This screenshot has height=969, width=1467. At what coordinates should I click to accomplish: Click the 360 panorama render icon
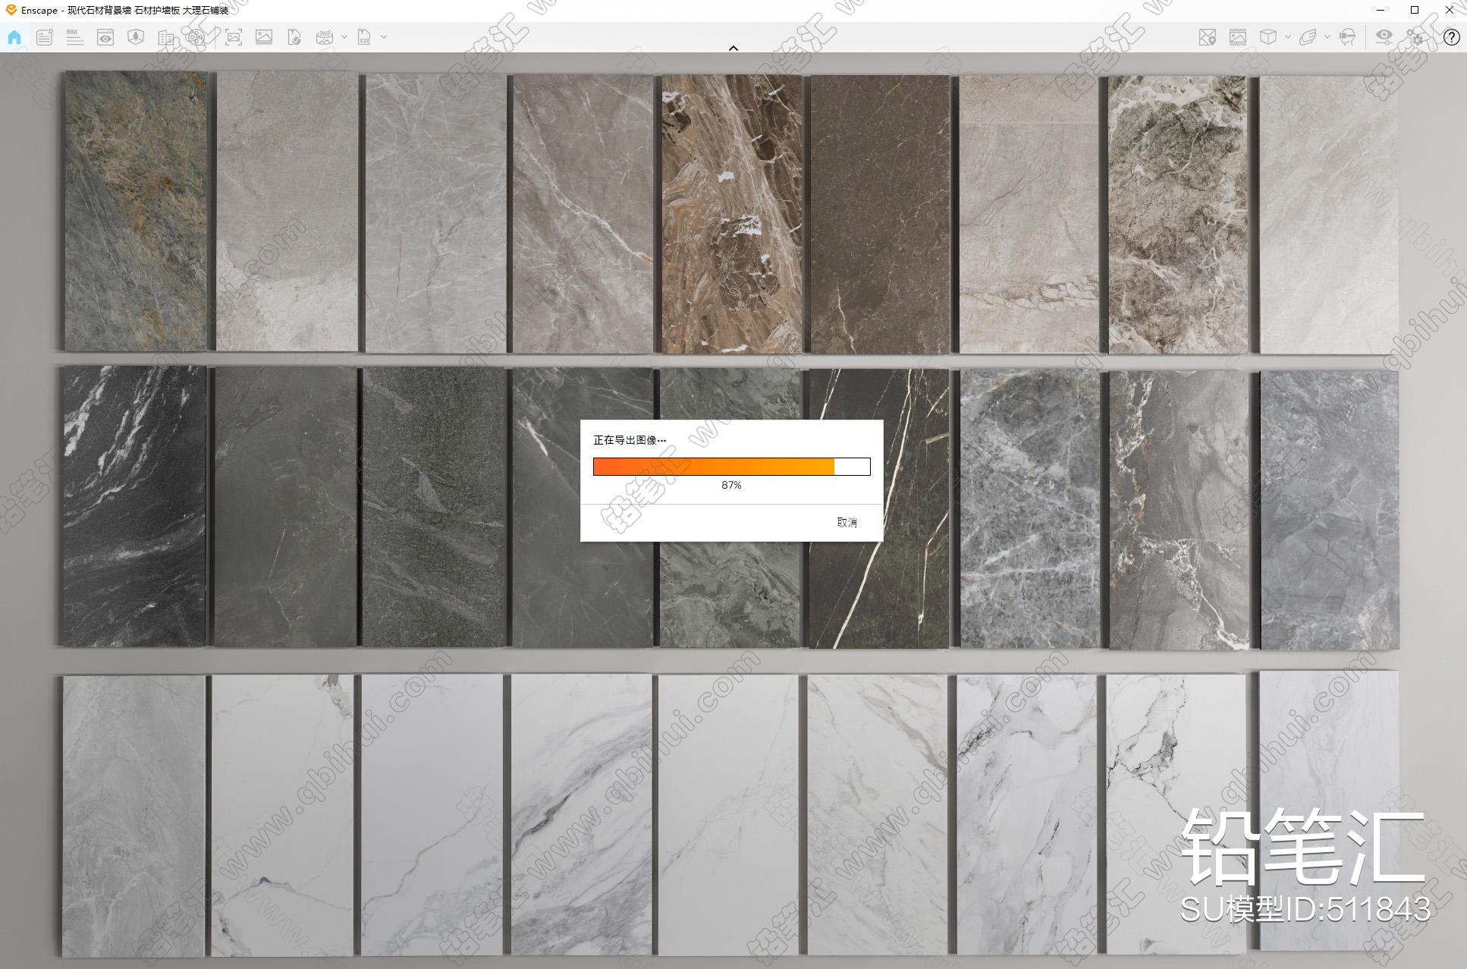click(325, 37)
